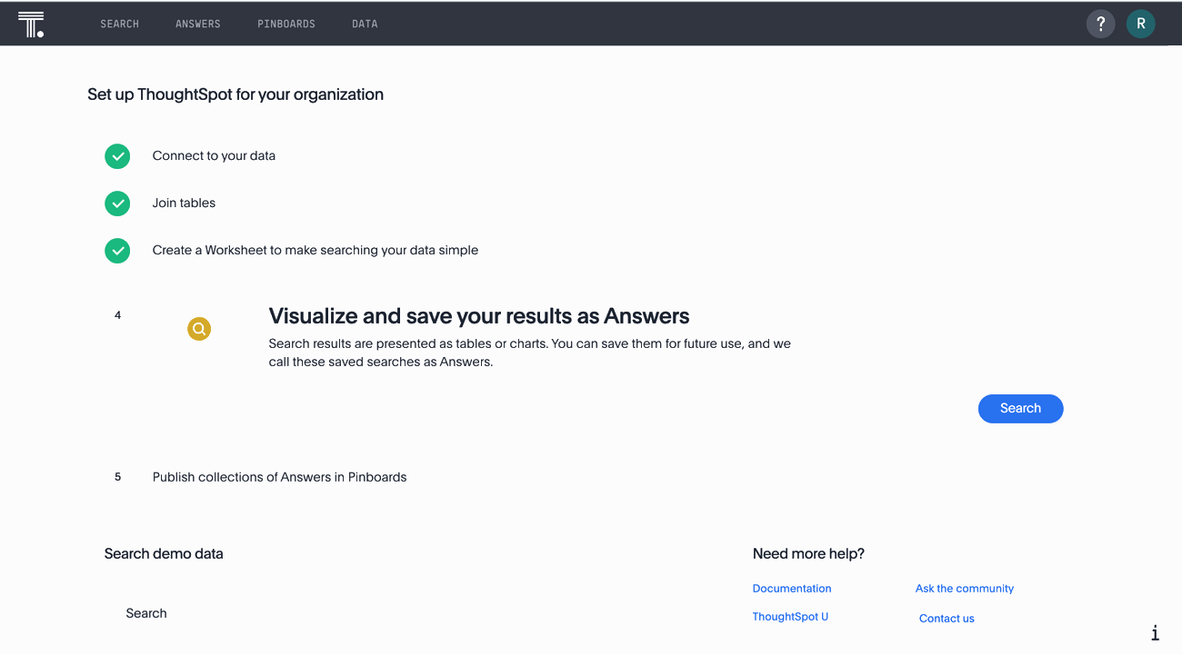Collapse the Join tables step
This screenshot has height=656, width=1182.
click(x=184, y=203)
